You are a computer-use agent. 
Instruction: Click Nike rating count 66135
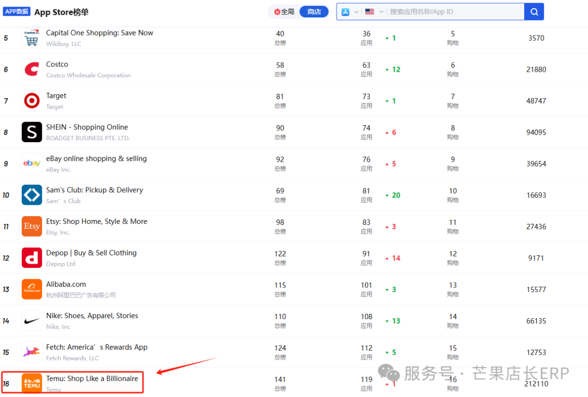pos(536,321)
